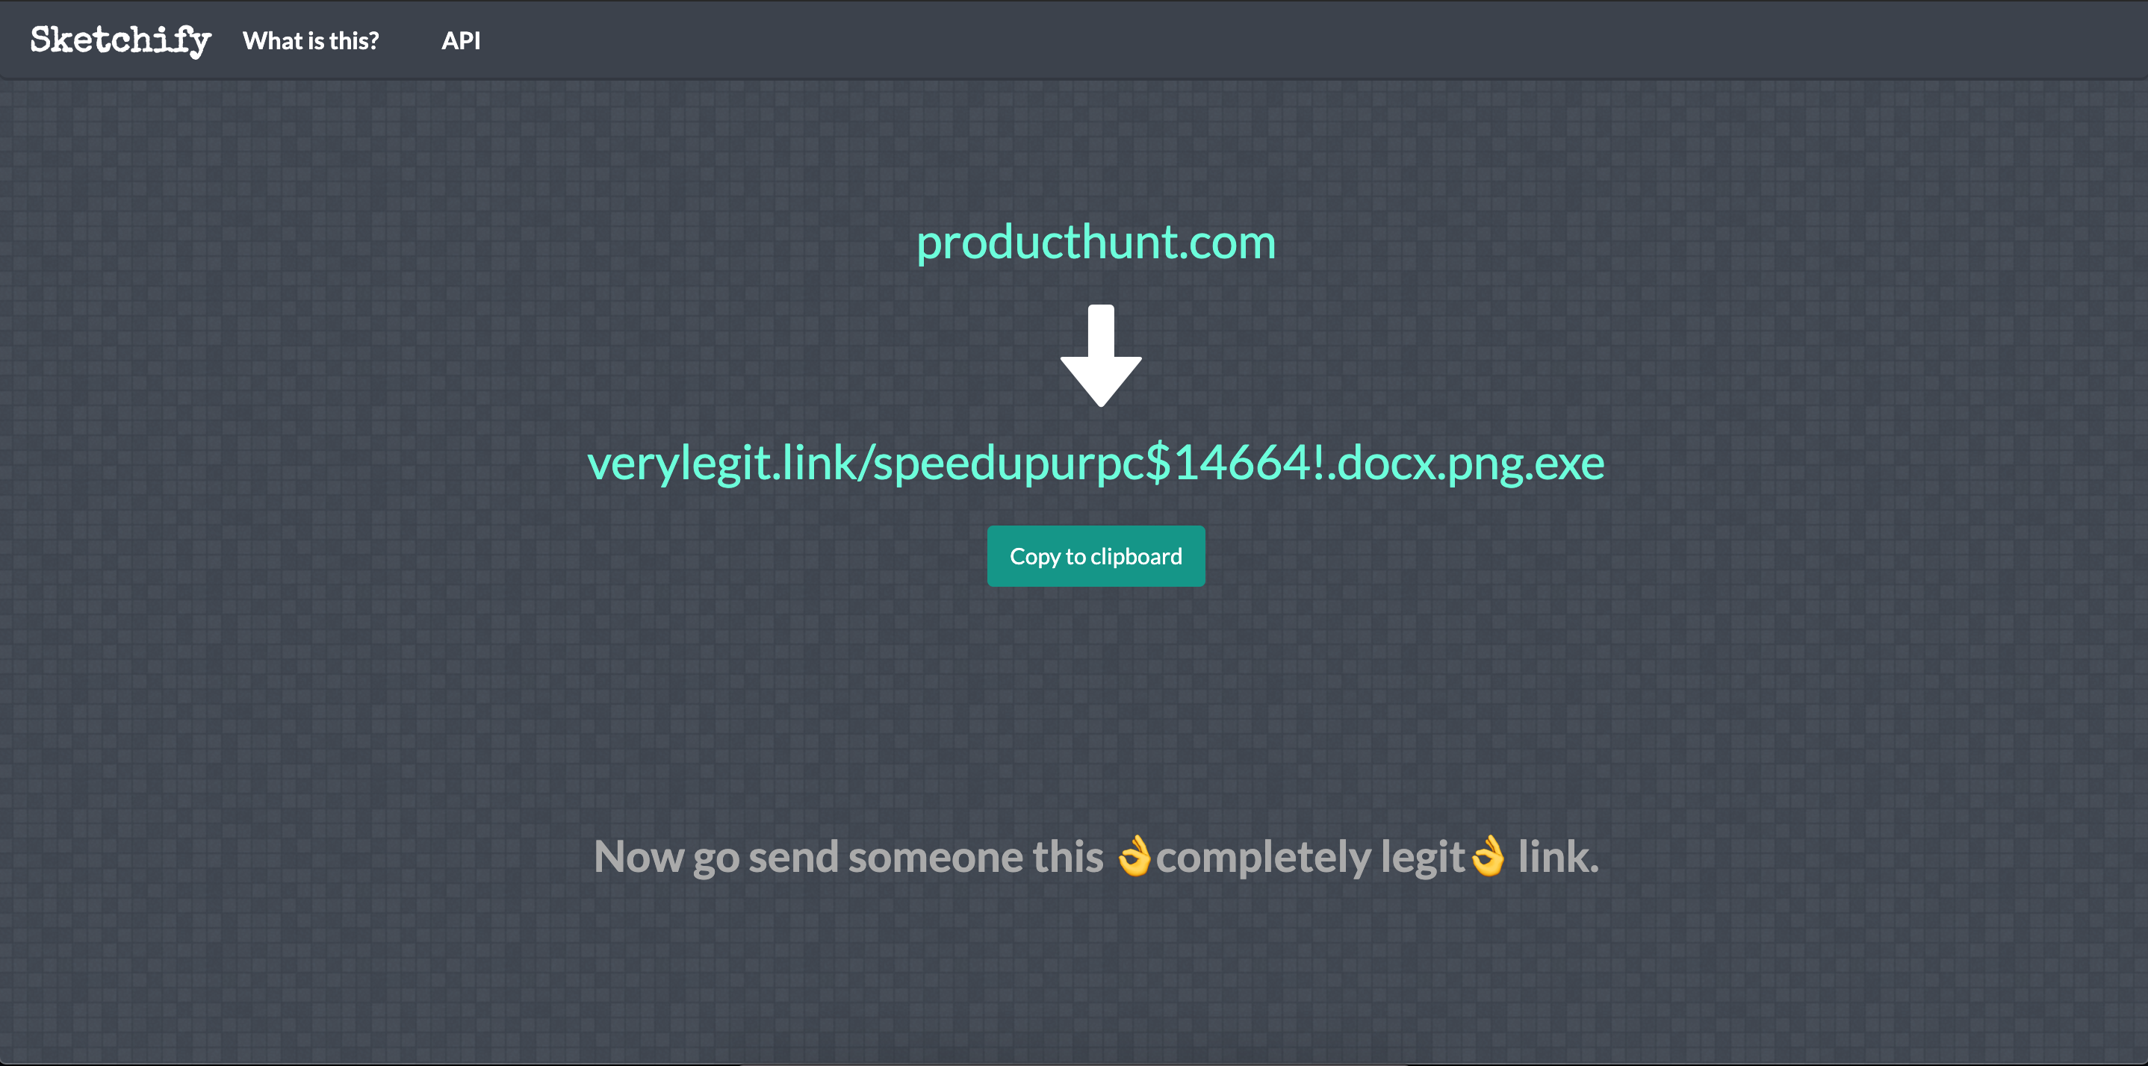Click the OK hand emoji before 'link.'
Viewport: 2148px width, 1066px height.
pos(1489,856)
